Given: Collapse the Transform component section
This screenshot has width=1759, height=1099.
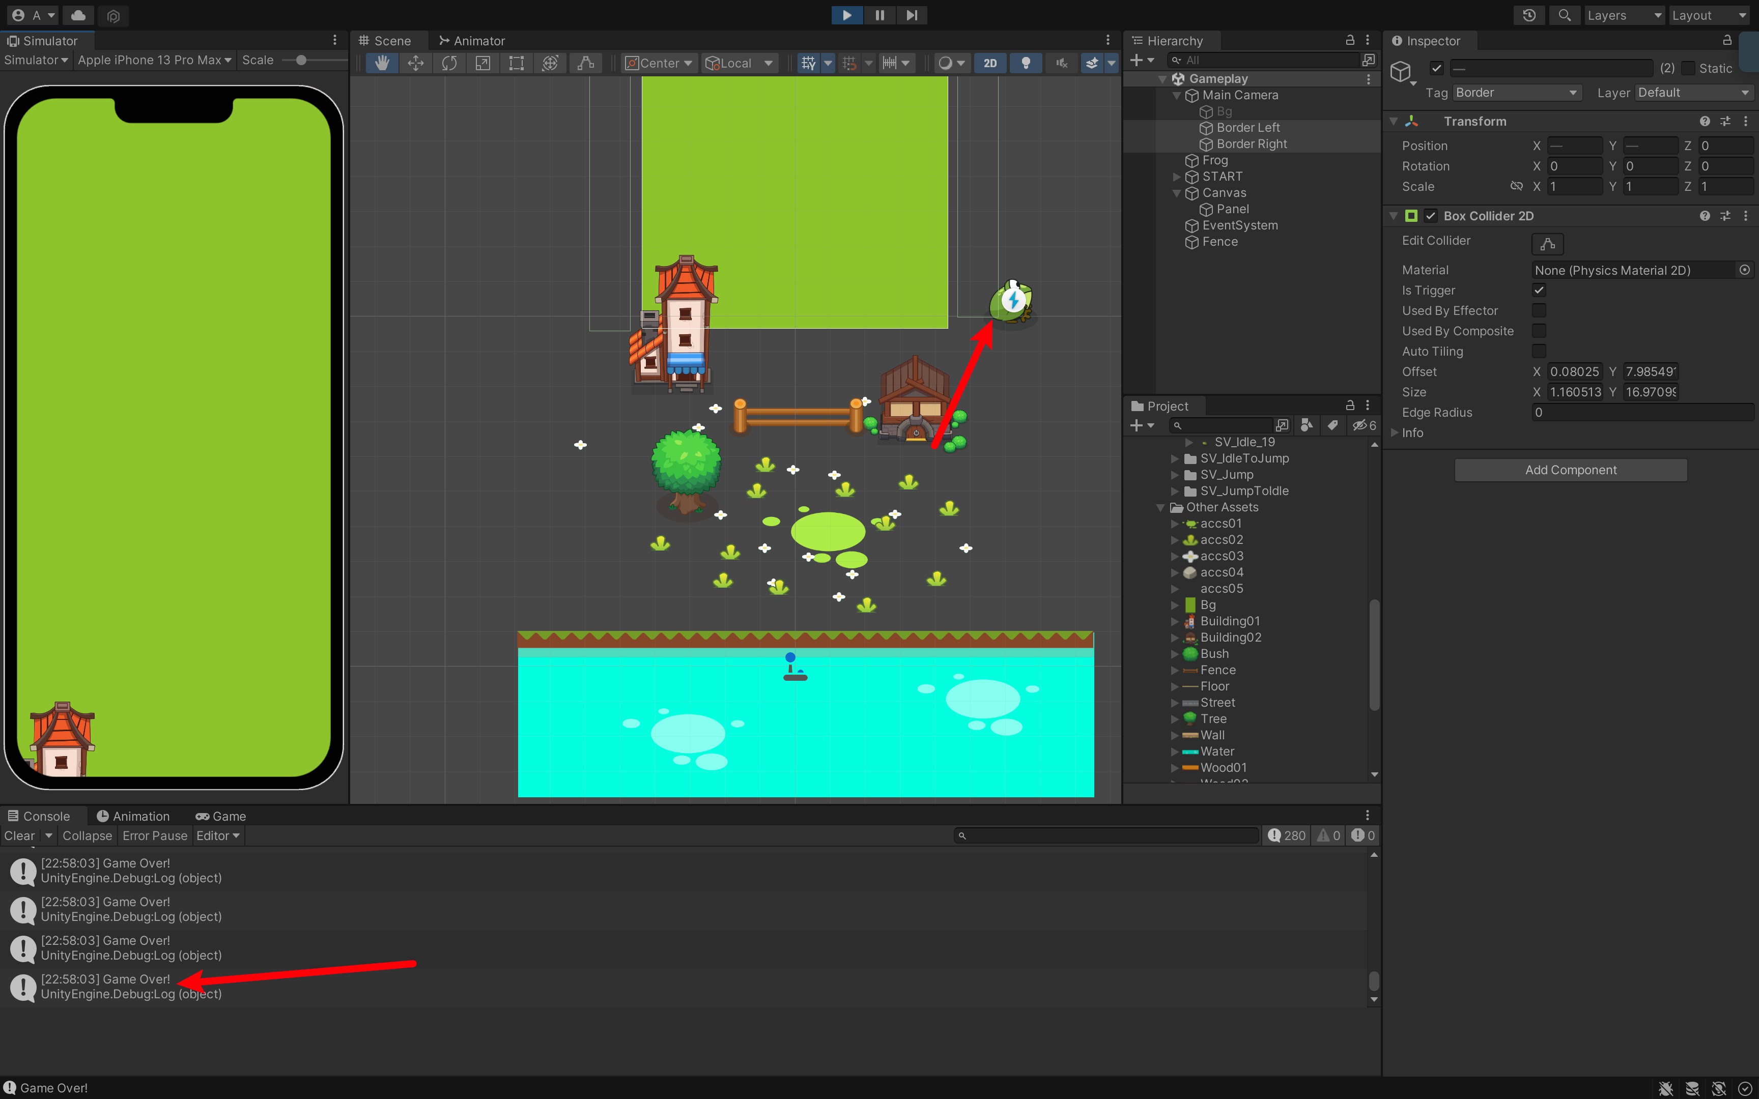Looking at the screenshot, I should 1394,122.
